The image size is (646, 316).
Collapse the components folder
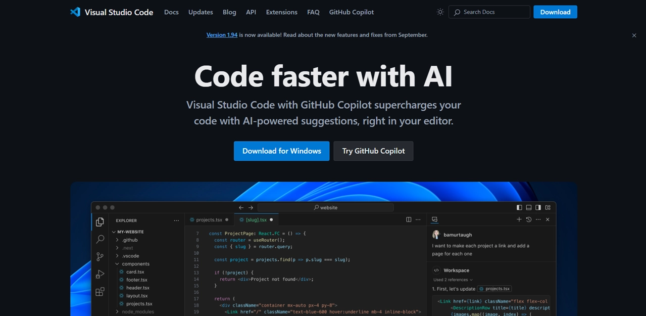tap(117, 264)
